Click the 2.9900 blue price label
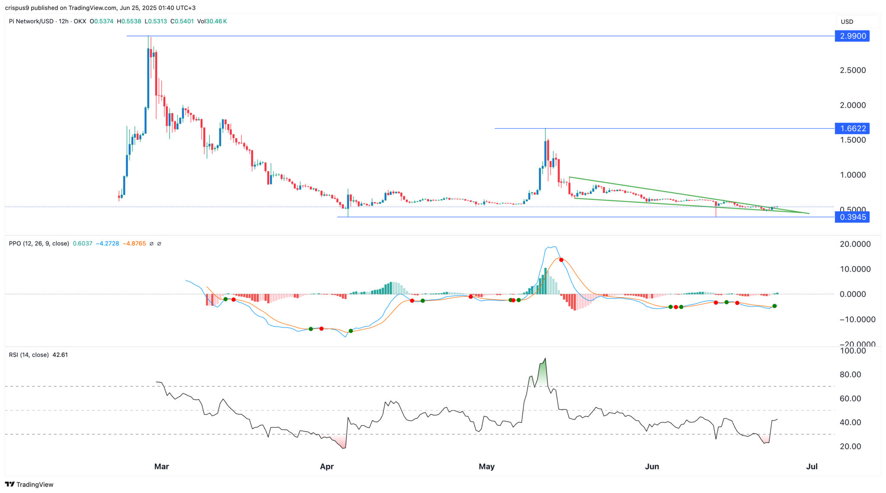The width and height of the screenshot is (886, 493). click(x=852, y=36)
